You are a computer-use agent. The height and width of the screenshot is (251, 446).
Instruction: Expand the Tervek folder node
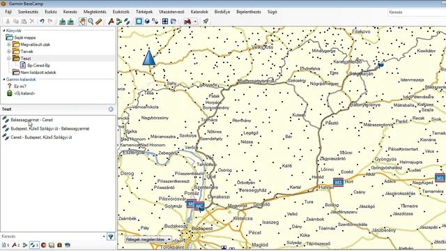[x=9, y=52]
